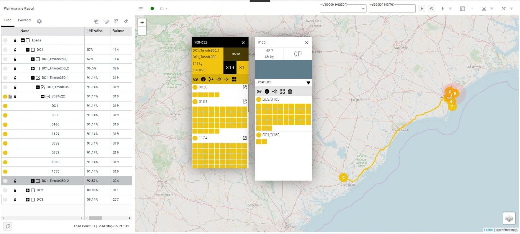520x234 pixels.
Task: Switch to the Demand tab
Action: pos(24,20)
